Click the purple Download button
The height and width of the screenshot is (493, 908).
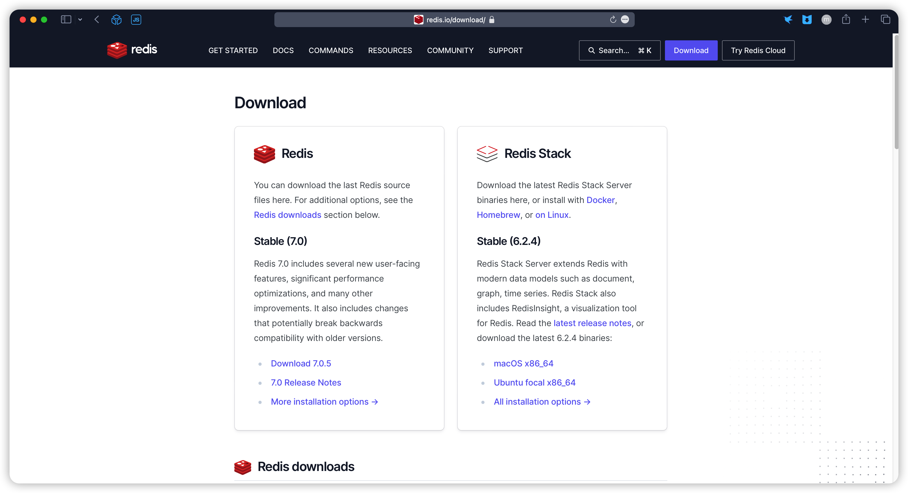point(691,50)
